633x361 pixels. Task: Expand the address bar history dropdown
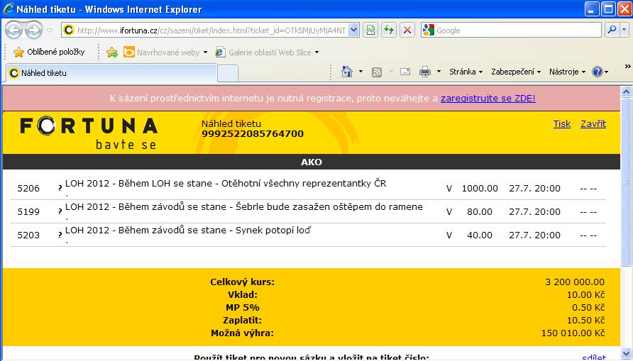tap(353, 30)
